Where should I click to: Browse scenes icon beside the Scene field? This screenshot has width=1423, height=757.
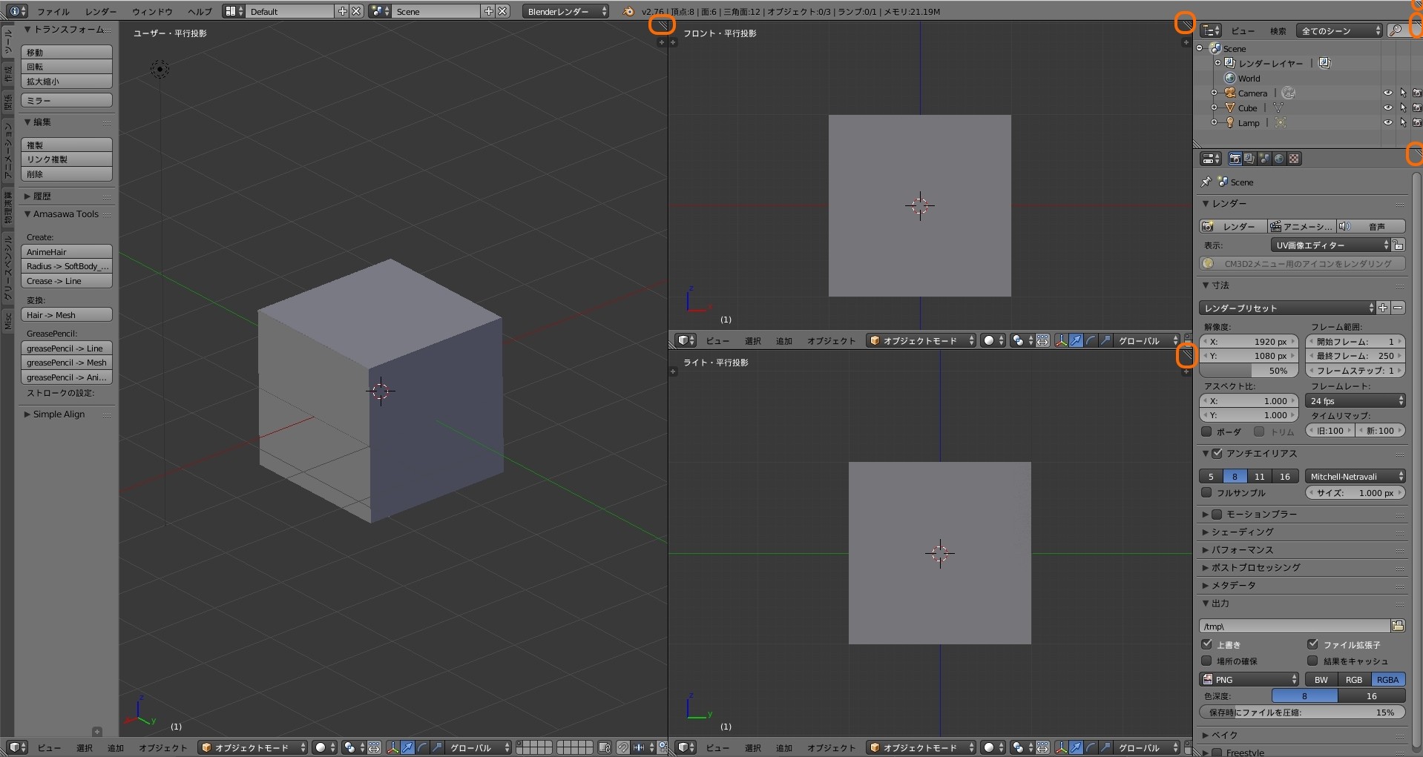click(379, 11)
